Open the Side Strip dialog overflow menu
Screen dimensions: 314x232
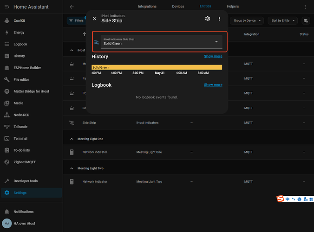[219, 19]
